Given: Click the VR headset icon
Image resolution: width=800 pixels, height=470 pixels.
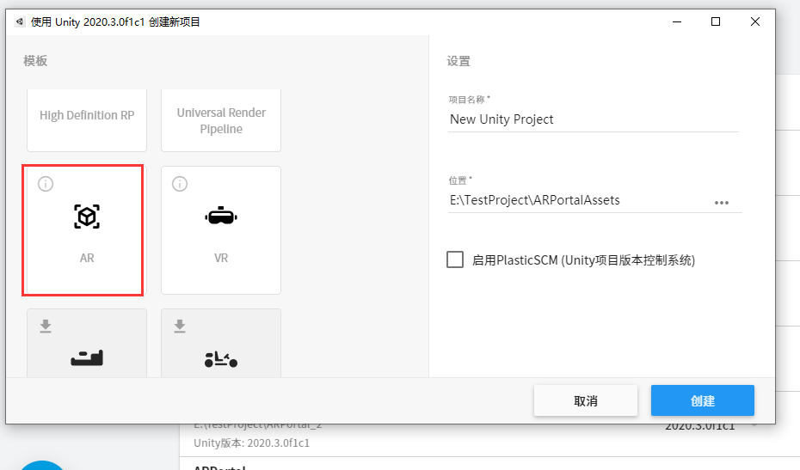Looking at the screenshot, I should click(x=221, y=216).
